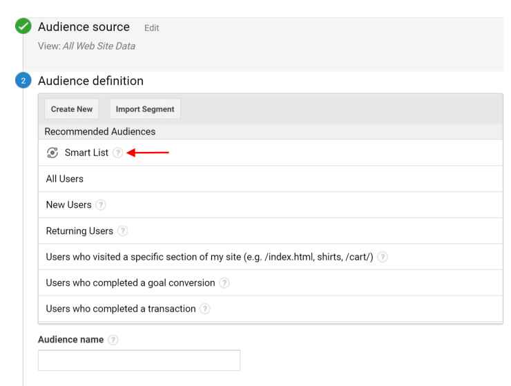The height and width of the screenshot is (386, 511).
Task: Pick Returning Users audience option
Action: pos(271,231)
